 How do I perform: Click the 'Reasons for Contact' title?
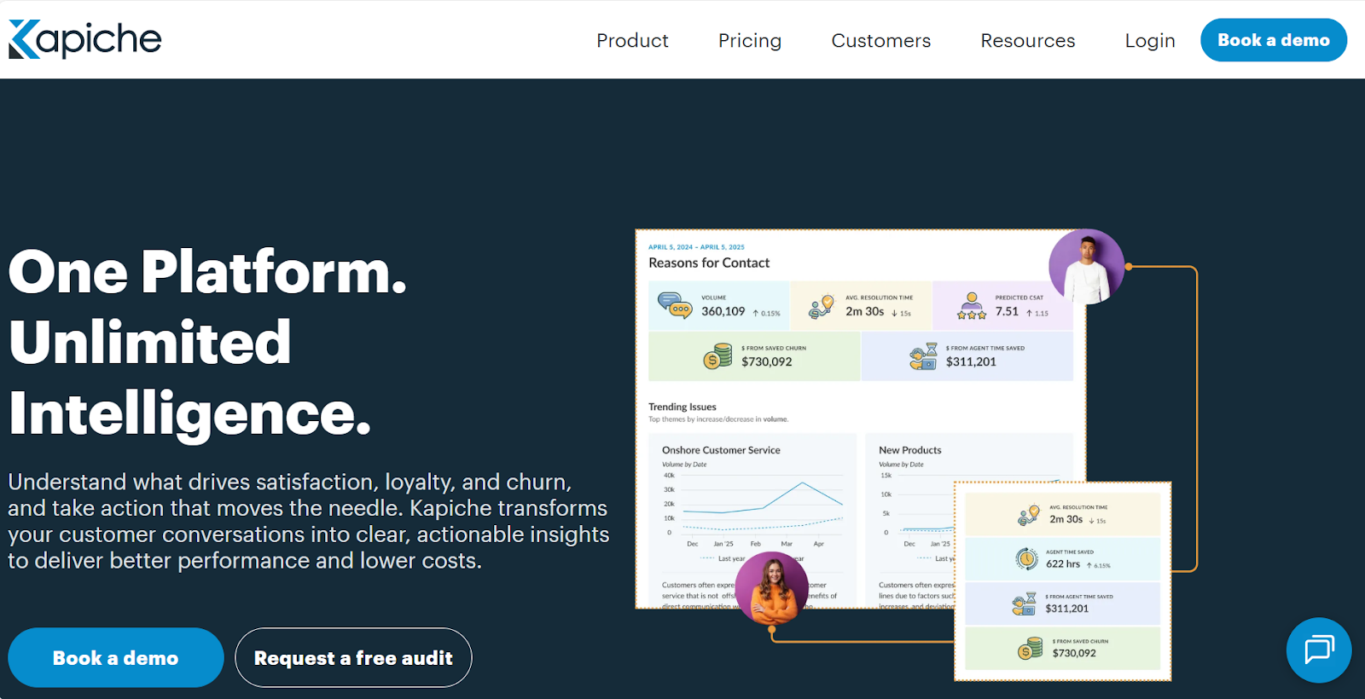pyautogui.click(x=709, y=263)
